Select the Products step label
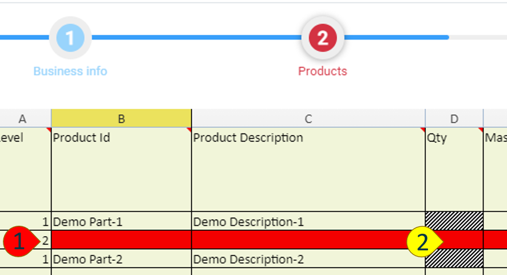The image size is (507, 275). click(x=322, y=72)
